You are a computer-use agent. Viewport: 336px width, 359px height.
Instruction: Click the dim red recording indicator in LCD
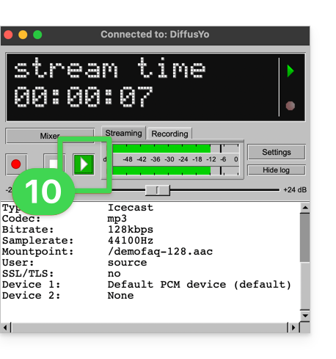(291, 106)
